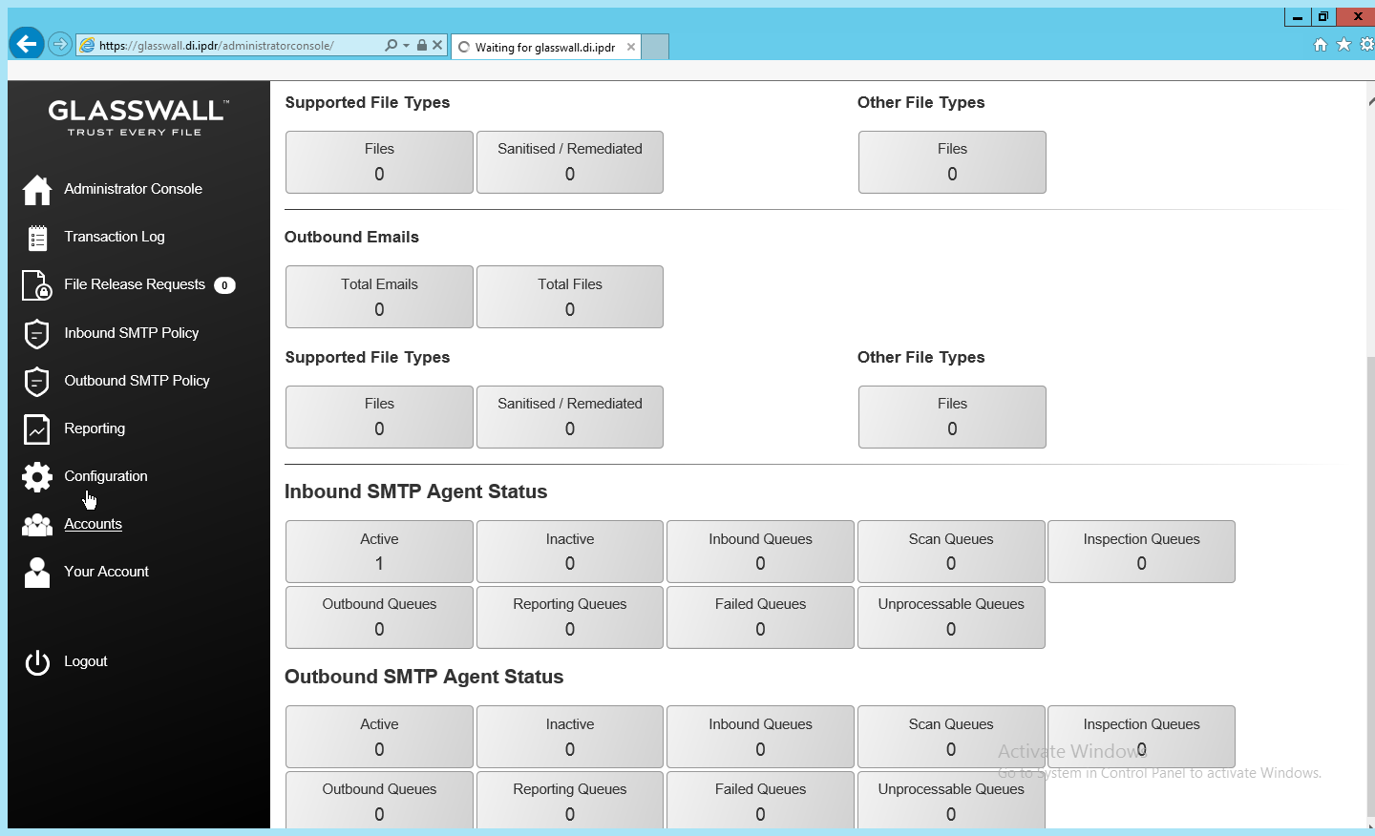Image resolution: width=1375 pixels, height=836 pixels.
Task: Click the Logout power icon
Action: [x=37, y=662]
